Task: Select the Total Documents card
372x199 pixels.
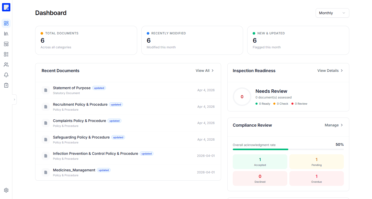Action: 86,40
